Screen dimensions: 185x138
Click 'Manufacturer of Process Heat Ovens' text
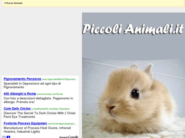coord(37,130)
